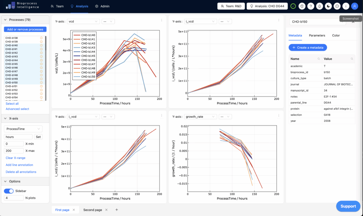The image size is (363, 216).
Task: Open the Second page tab
Action: pos(93,210)
